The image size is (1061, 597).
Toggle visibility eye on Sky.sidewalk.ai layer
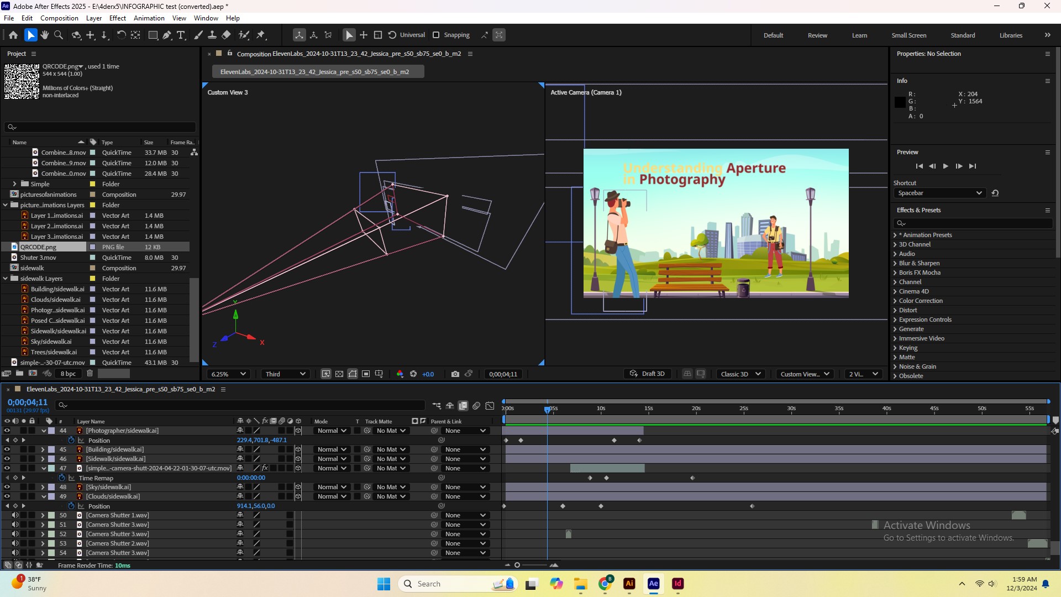[6, 486]
